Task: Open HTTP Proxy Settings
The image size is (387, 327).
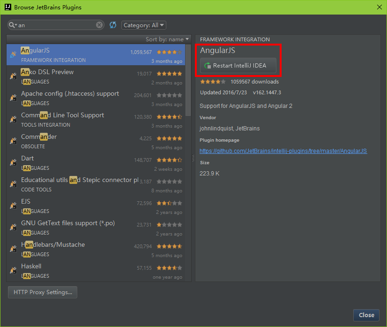Action: [43, 292]
